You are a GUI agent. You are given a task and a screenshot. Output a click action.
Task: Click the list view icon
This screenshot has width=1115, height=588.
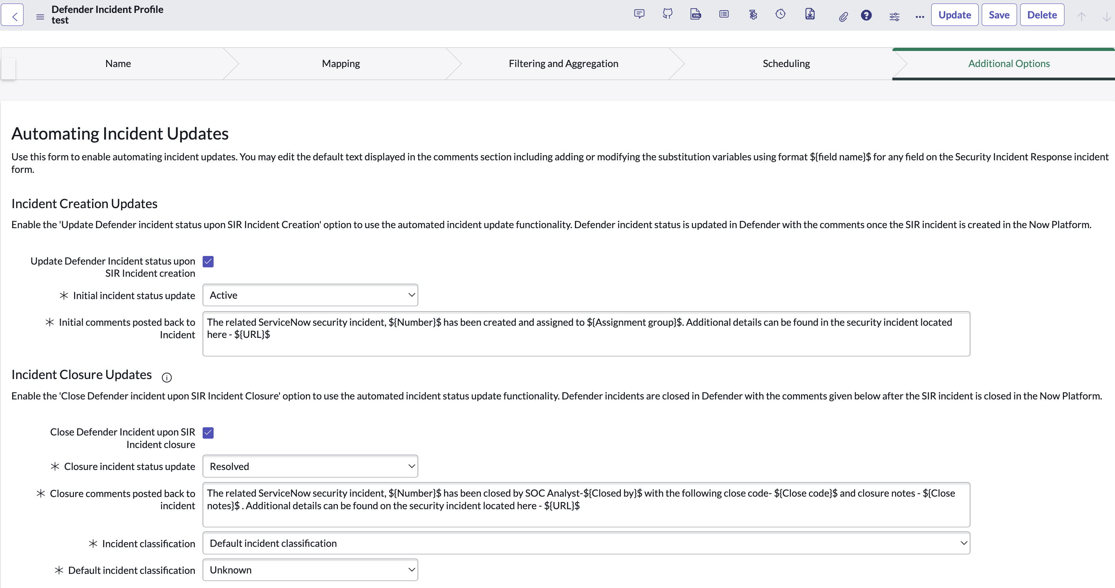[x=724, y=14]
